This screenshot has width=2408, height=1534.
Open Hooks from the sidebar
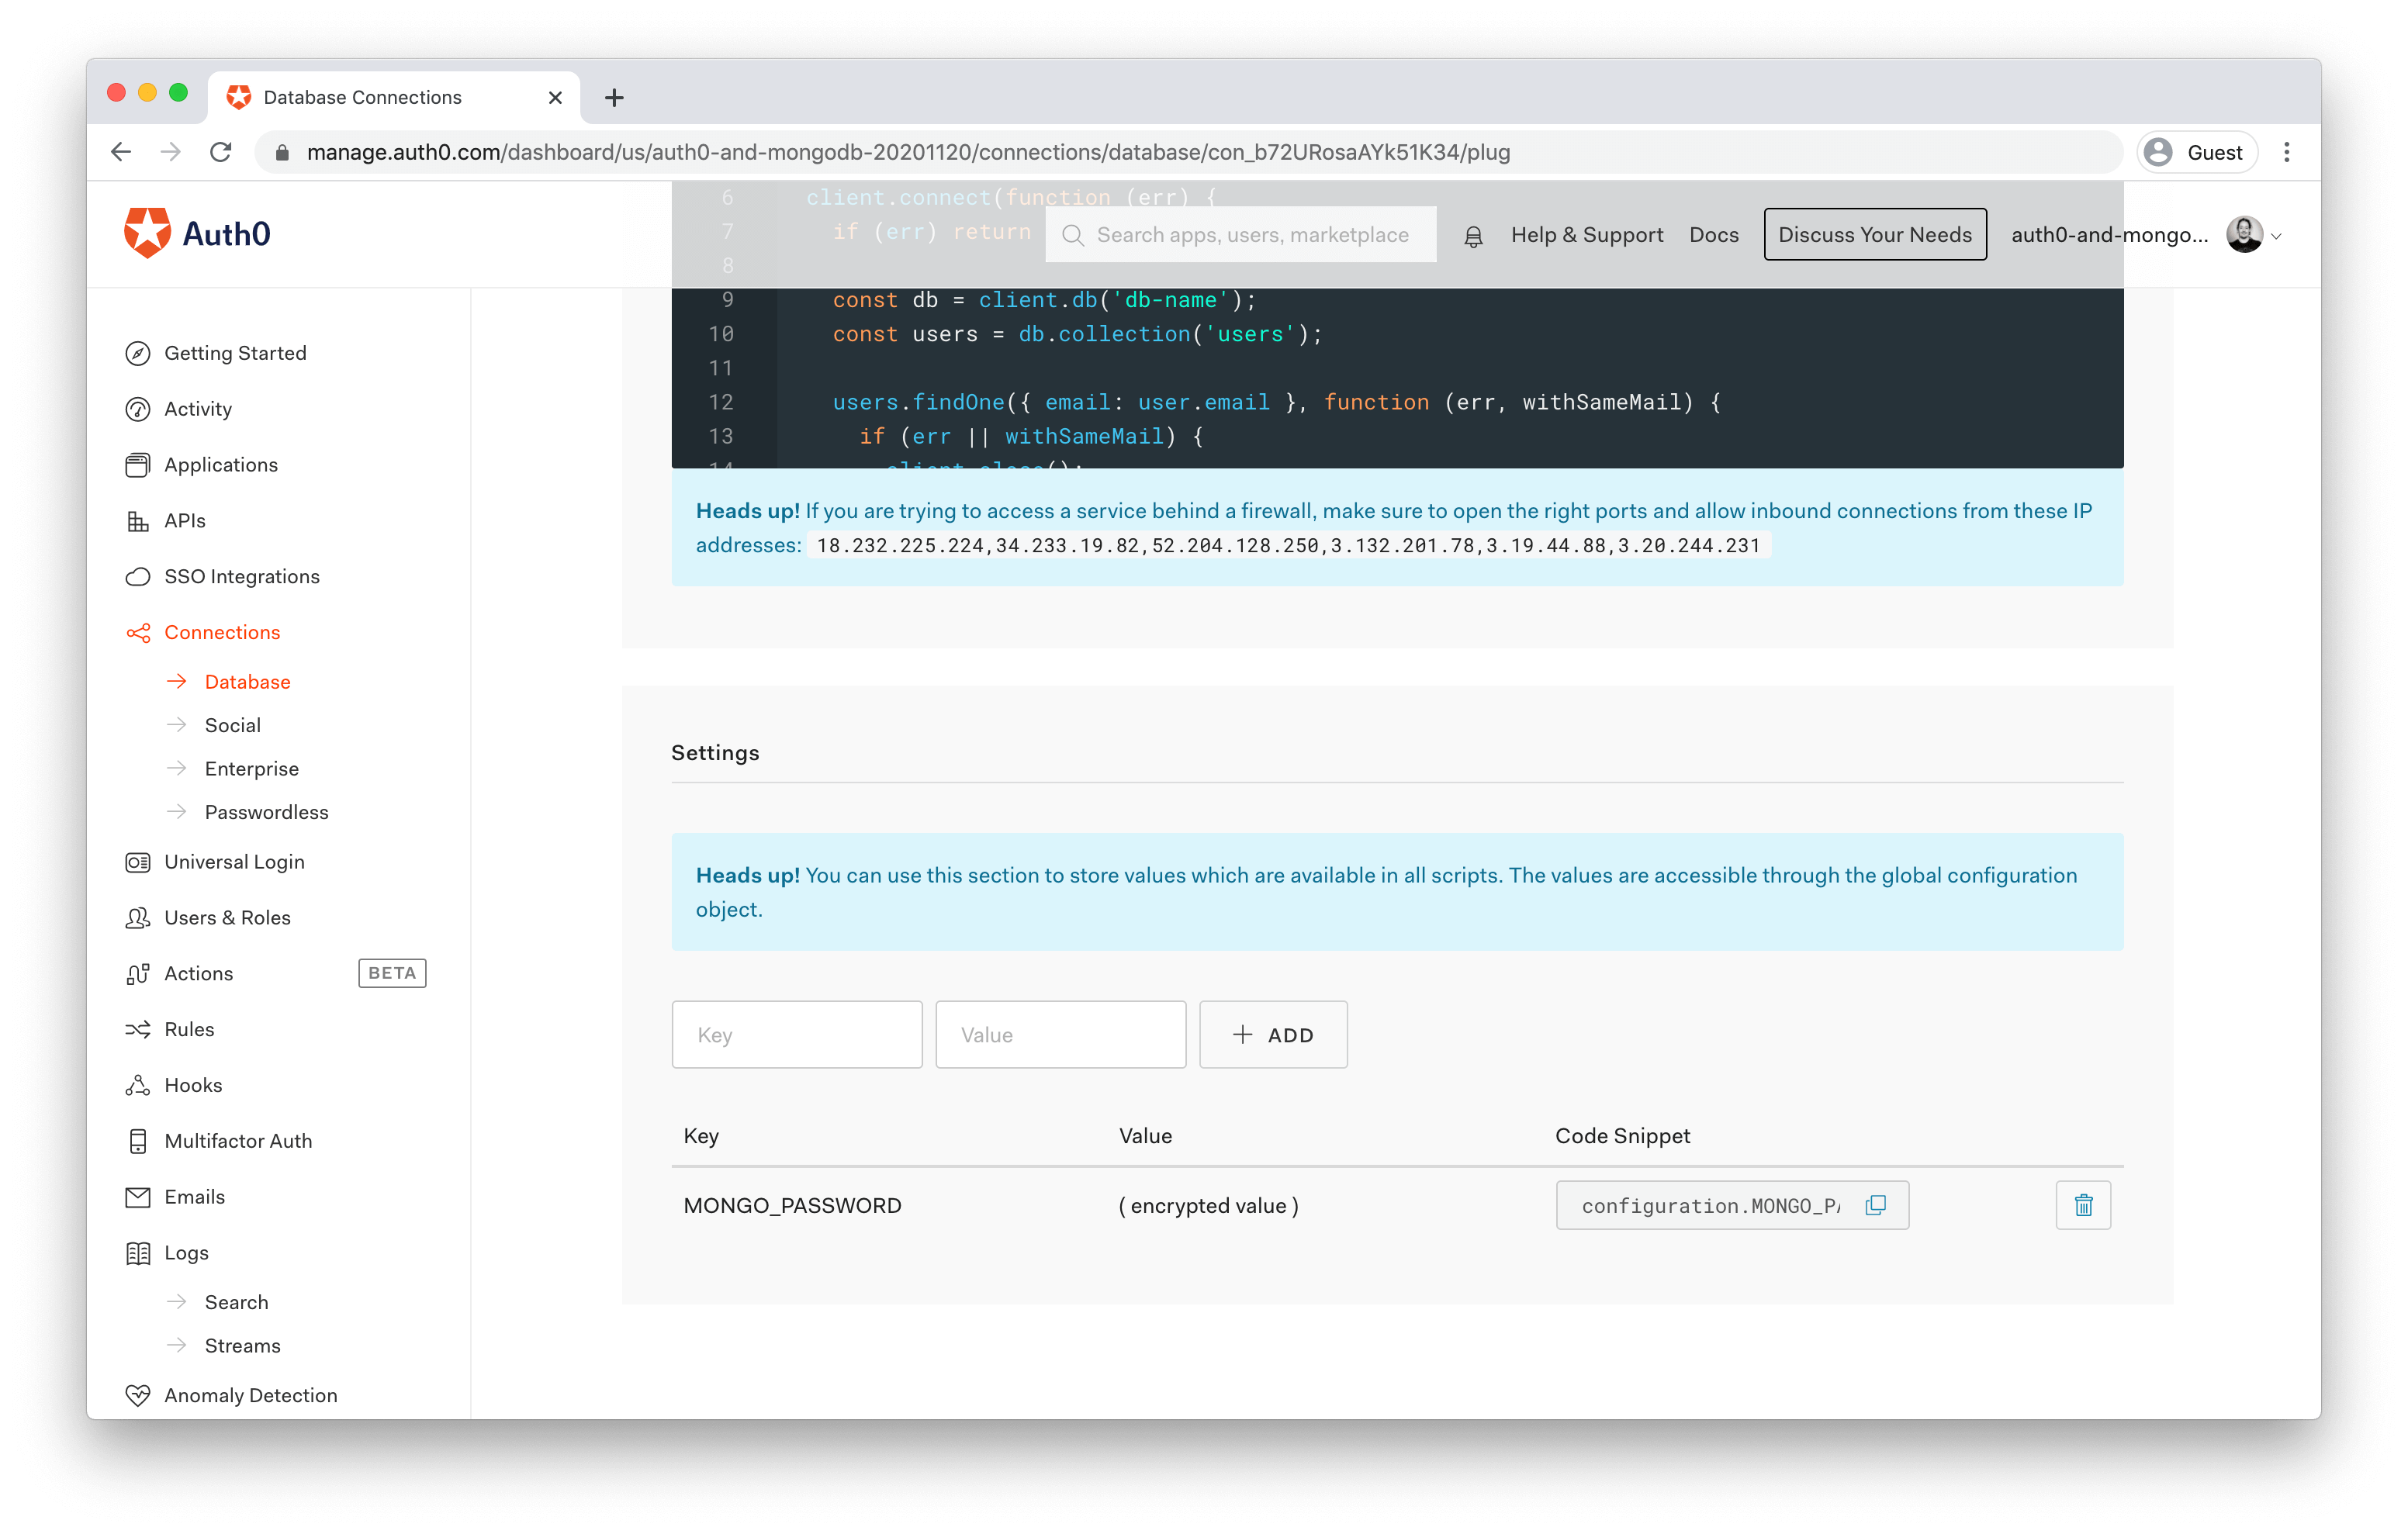193,1085
